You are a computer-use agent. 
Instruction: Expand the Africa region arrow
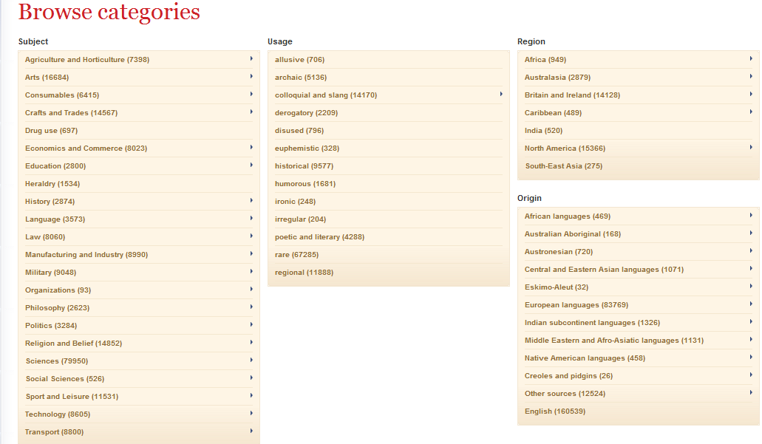click(x=751, y=59)
